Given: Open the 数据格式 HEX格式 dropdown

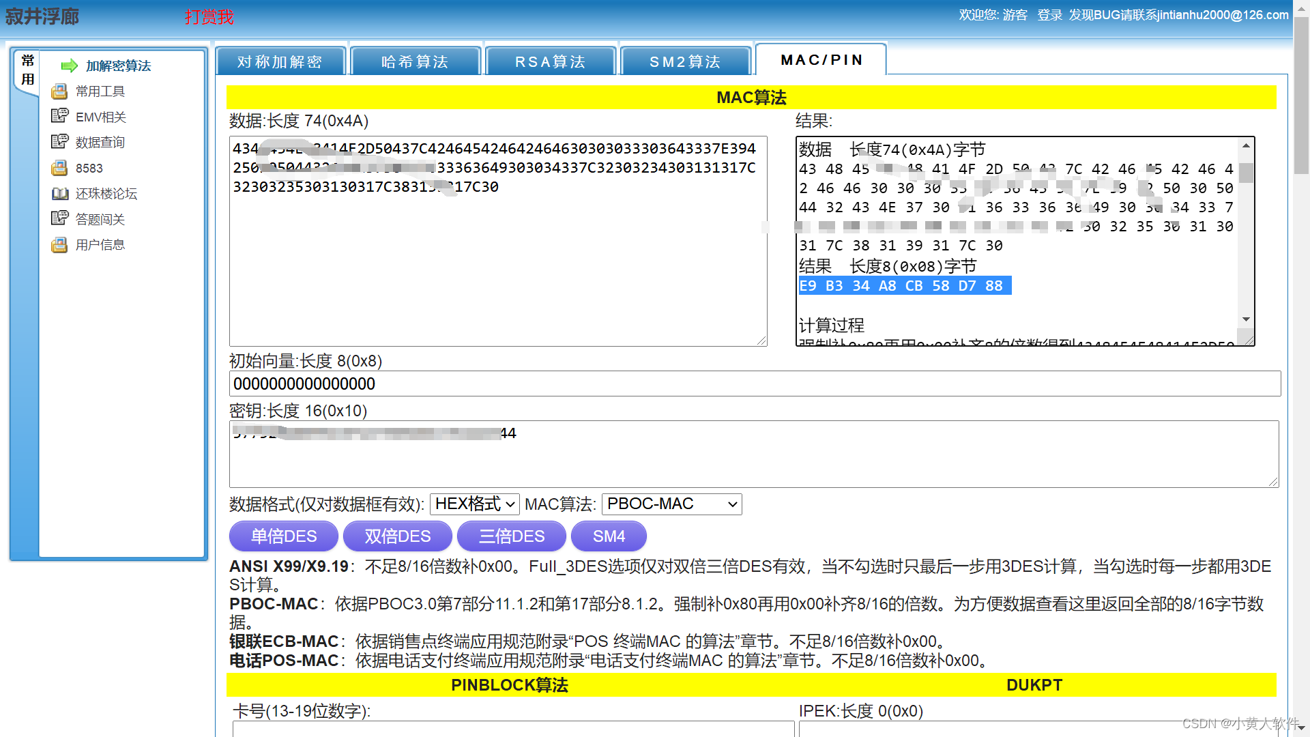Looking at the screenshot, I should [475, 504].
